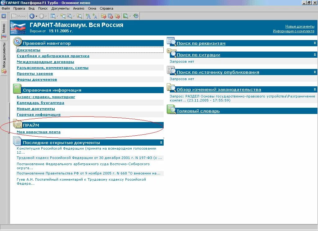
Task: Open Горячая информация link
Action: coord(39,115)
